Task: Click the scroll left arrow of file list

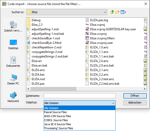Action: (28, 89)
